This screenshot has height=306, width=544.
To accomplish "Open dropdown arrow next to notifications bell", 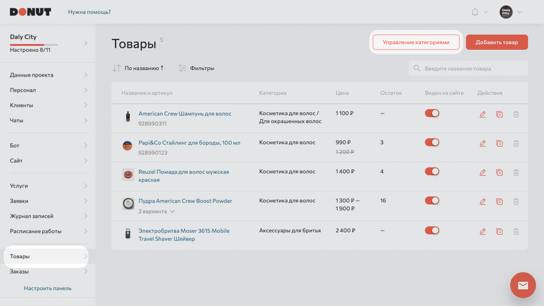I will pyautogui.click(x=486, y=12).
